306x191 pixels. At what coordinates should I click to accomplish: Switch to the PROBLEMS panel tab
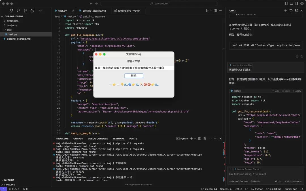click(x=62, y=139)
